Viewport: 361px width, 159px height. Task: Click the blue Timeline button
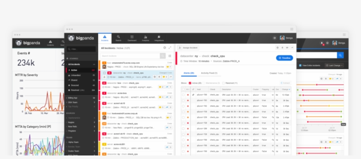pos(284,58)
